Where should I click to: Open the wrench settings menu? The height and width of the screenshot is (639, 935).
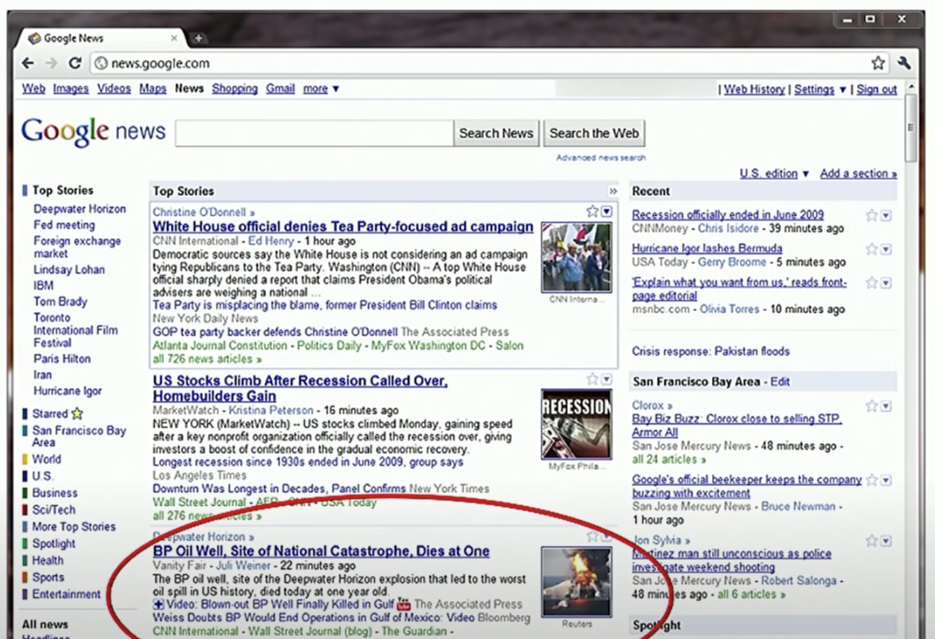click(904, 62)
